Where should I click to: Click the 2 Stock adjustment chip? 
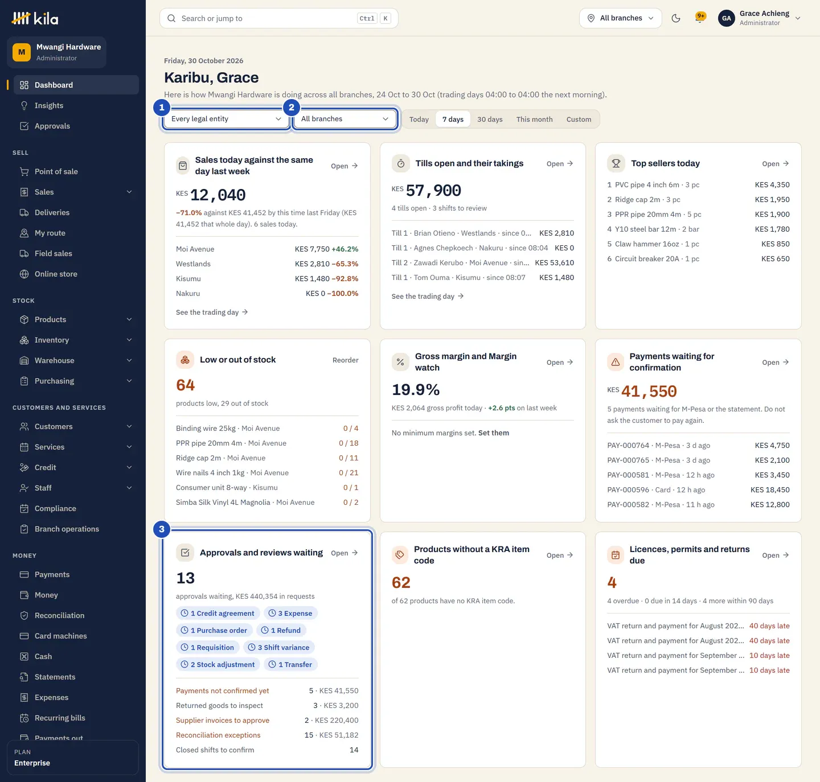218,664
